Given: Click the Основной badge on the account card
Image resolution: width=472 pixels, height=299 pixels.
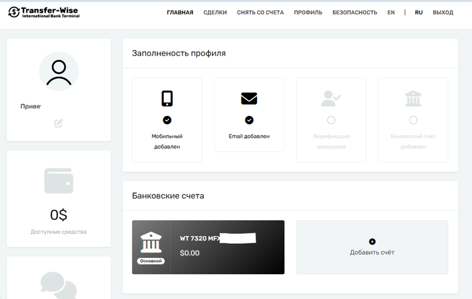Looking at the screenshot, I should [151, 261].
